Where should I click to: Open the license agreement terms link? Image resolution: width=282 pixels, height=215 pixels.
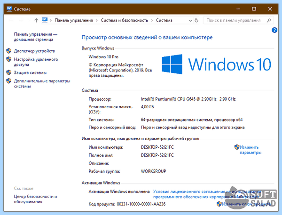coord(207,194)
